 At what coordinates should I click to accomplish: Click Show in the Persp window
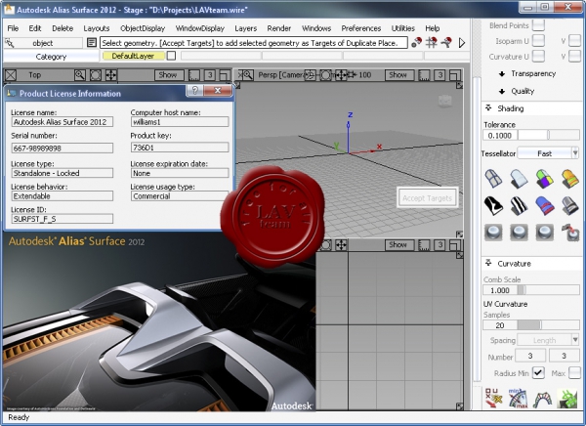pos(398,75)
